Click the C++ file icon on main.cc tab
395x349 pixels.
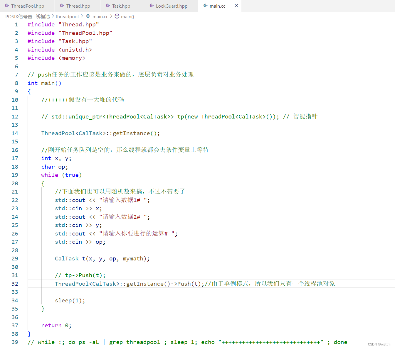(206, 6)
